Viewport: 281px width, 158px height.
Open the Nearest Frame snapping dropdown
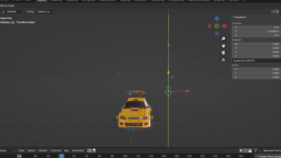pyautogui.click(x=271, y=151)
